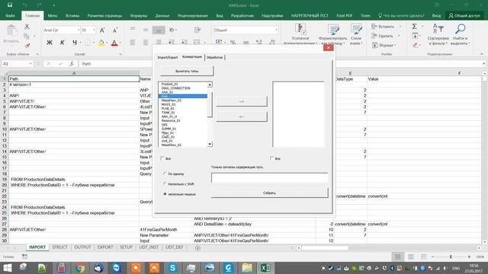Open the font name dropdown 'Arial Cyr'
The image size is (488, 274).
pyautogui.click(x=79, y=30)
